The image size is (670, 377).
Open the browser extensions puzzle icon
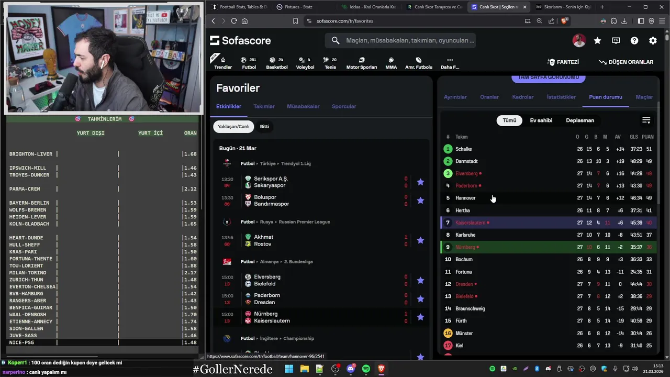click(x=614, y=21)
